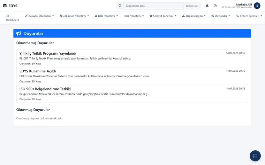
Task: Expand the Organizasyon dropdown arrow
Action: click(205, 16)
